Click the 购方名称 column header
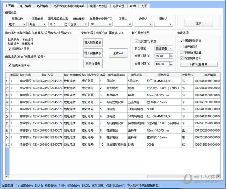The height and width of the screenshot is (189, 226). (x=25, y=75)
